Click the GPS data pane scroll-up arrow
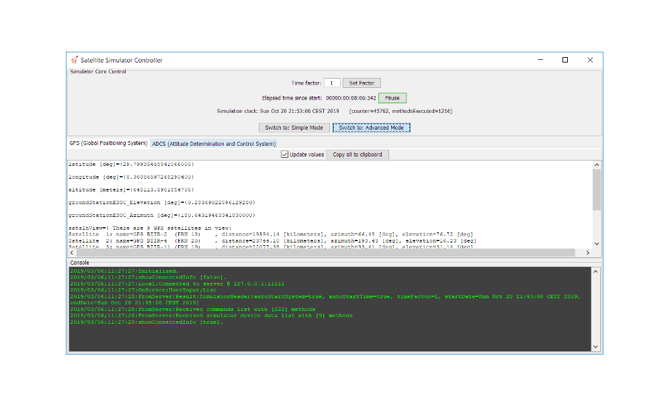 pos(597,165)
